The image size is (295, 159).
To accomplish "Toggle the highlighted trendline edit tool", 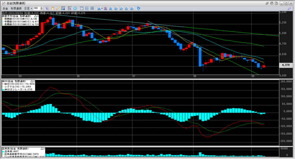I will tap(63, 8).
